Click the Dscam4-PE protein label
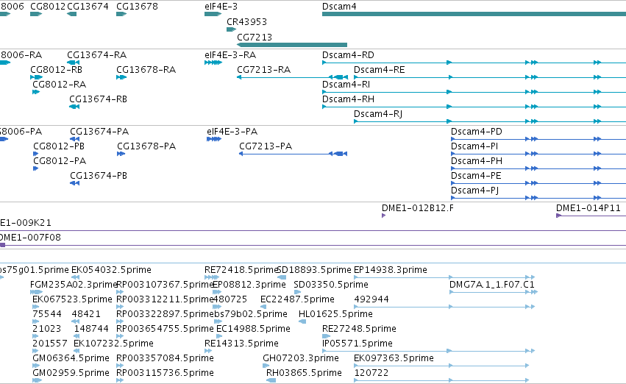 476,176
